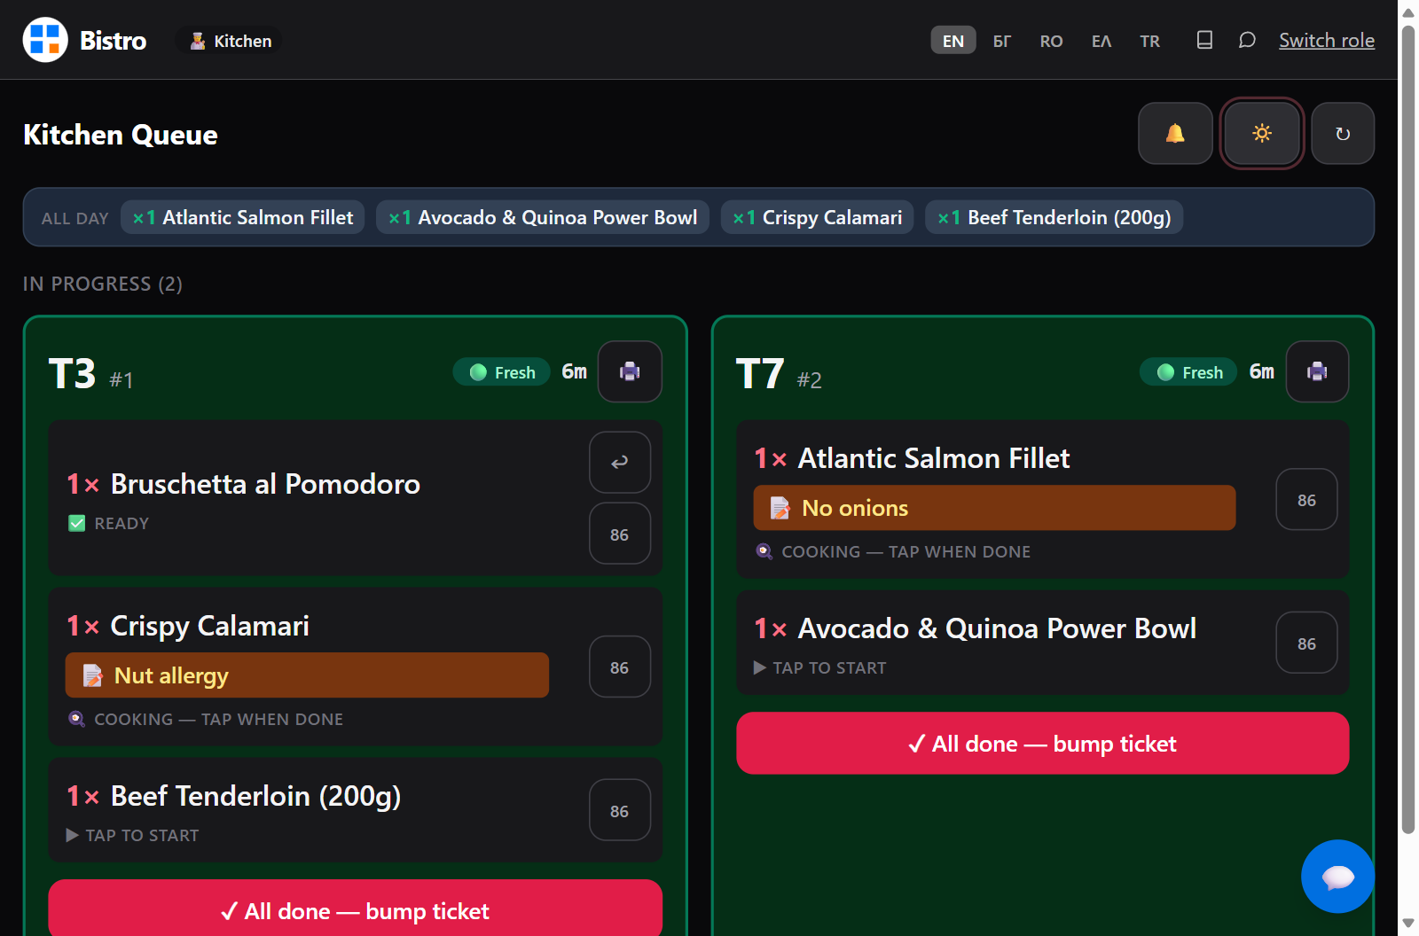
Task: Switch language to ΕΛ
Action: click(x=1101, y=41)
